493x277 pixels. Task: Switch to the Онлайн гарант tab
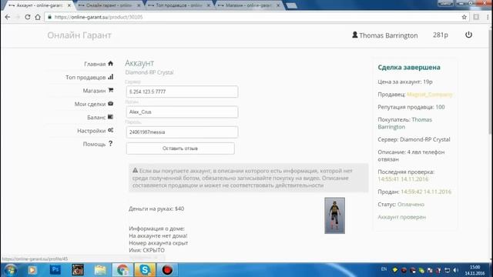click(x=109, y=5)
